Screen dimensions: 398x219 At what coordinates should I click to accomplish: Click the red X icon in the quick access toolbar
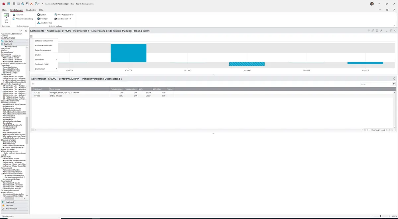click(32, 4)
